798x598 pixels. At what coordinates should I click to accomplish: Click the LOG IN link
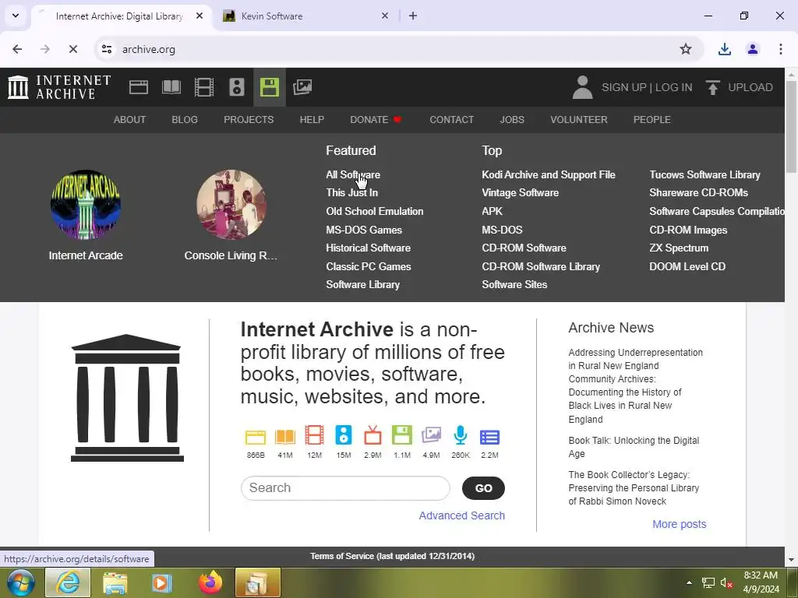(673, 87)
